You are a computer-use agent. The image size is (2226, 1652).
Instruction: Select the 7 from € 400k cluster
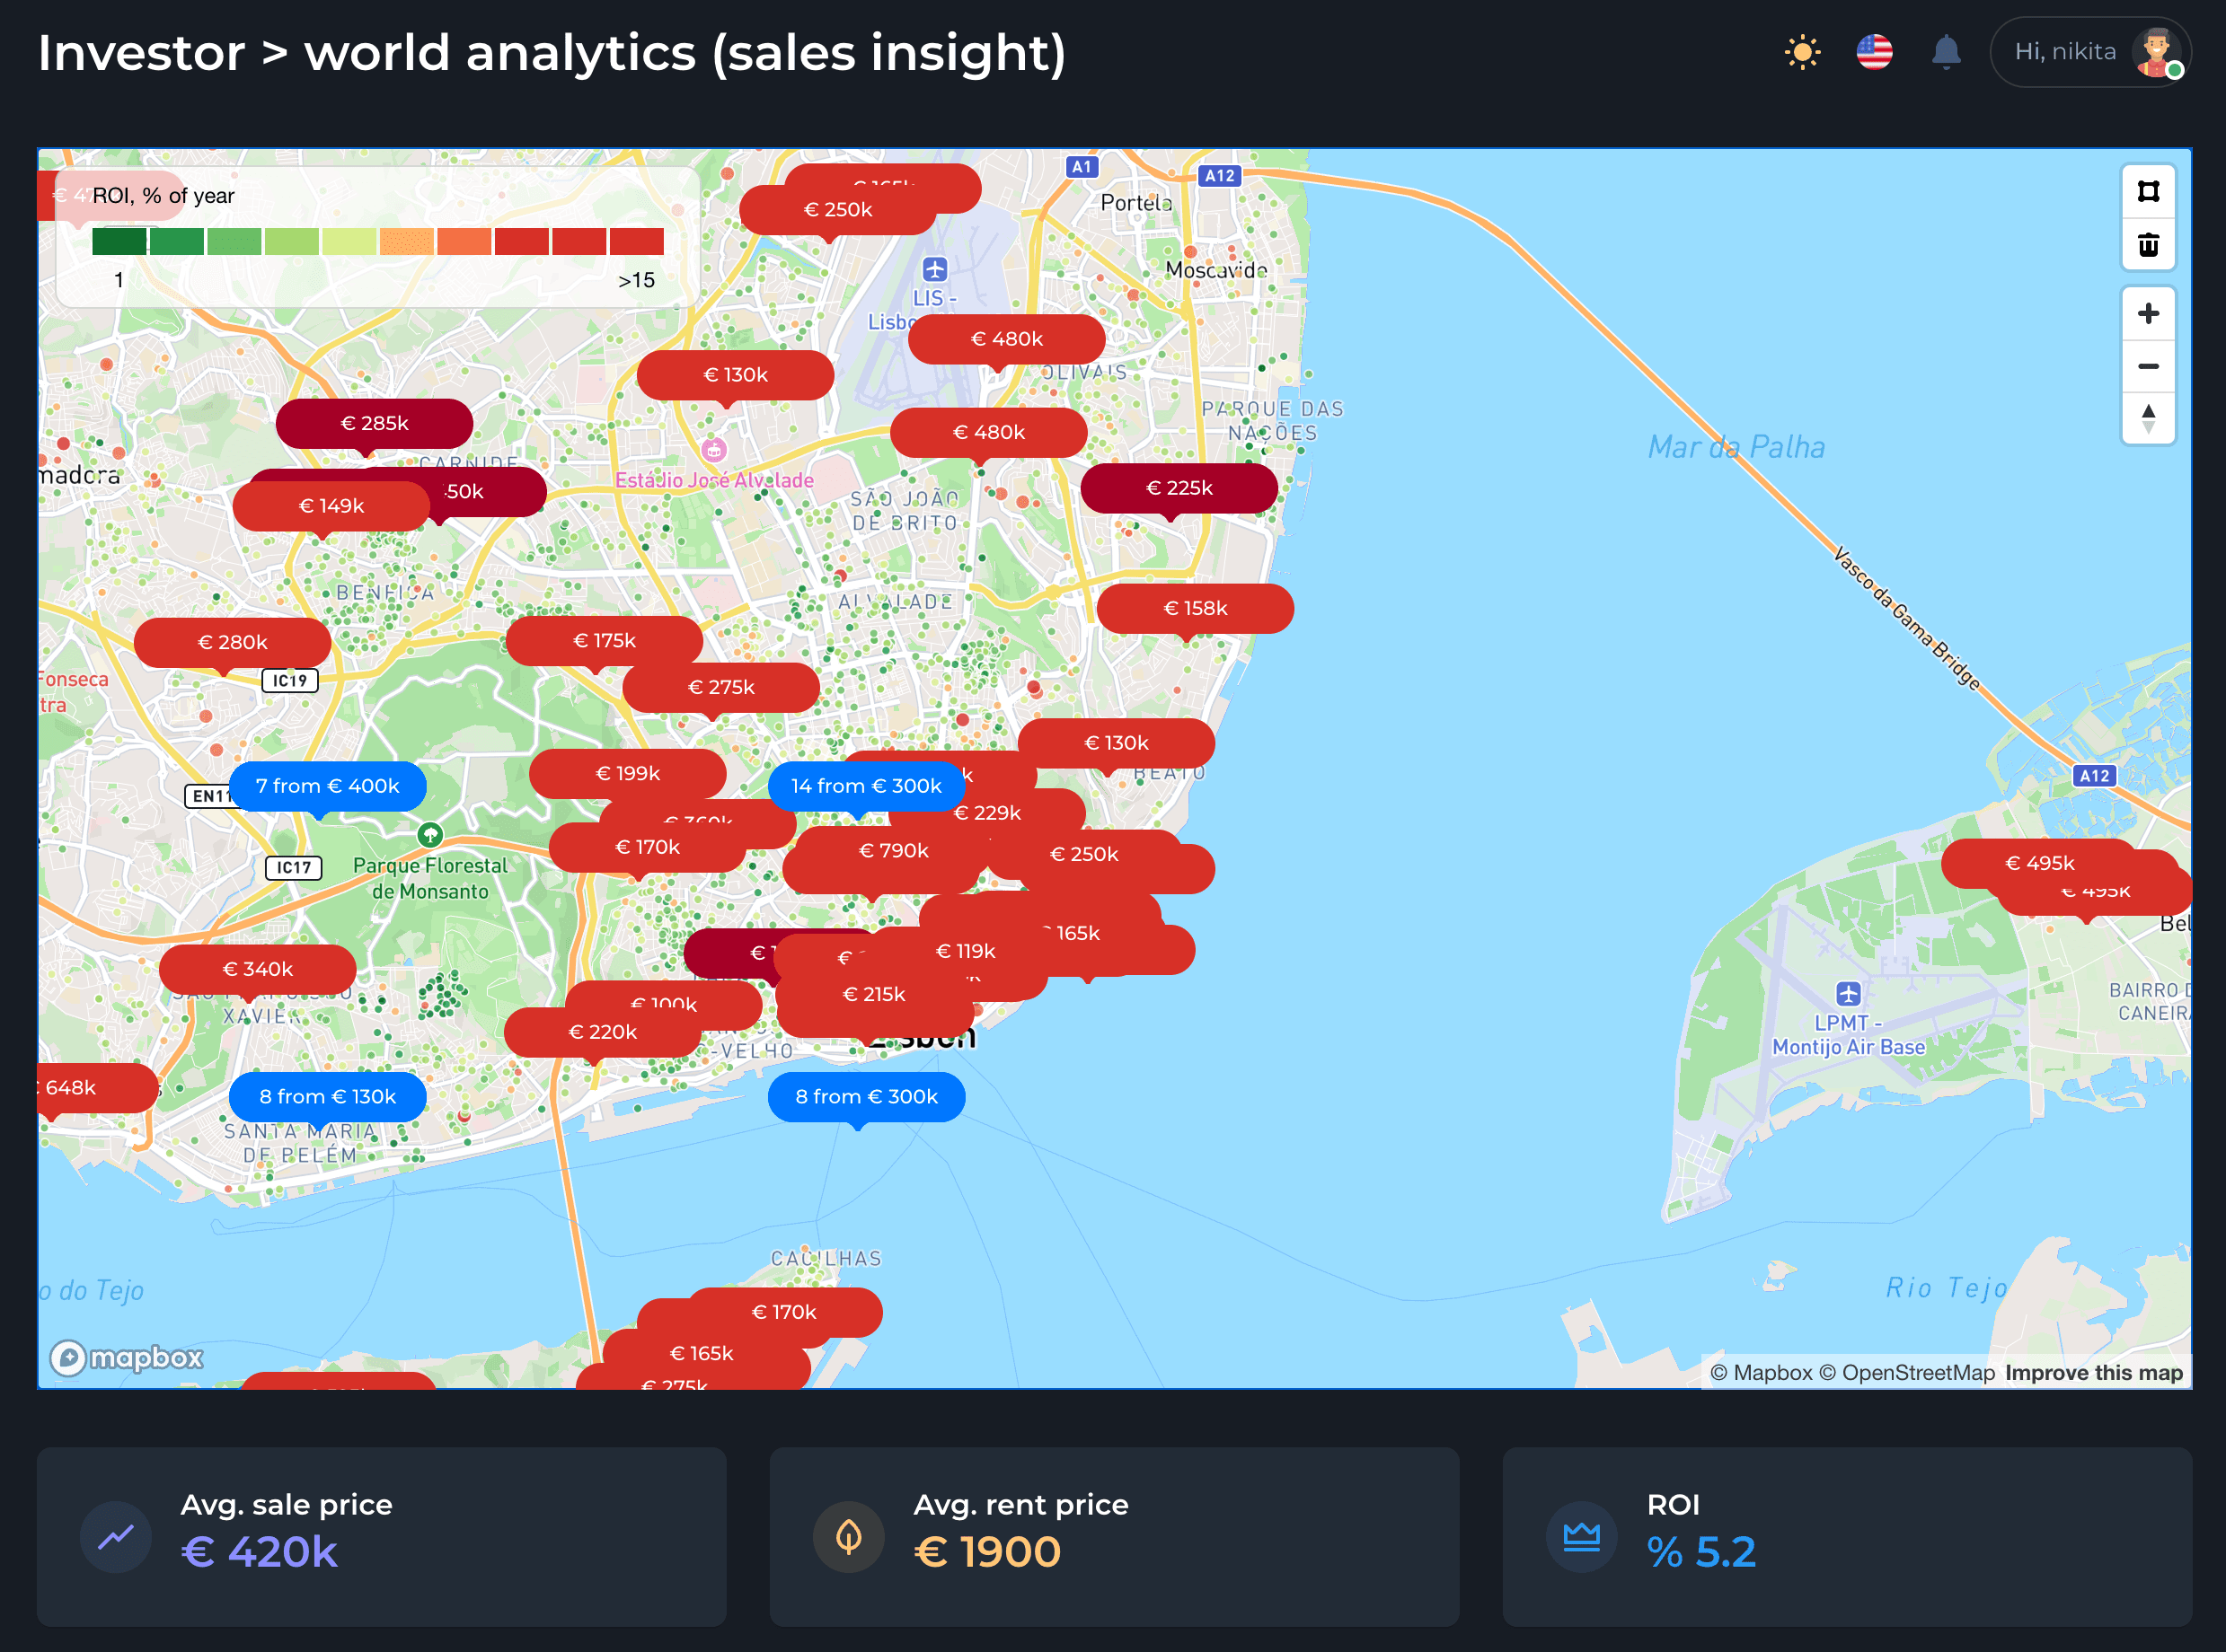tap(327, 786)
